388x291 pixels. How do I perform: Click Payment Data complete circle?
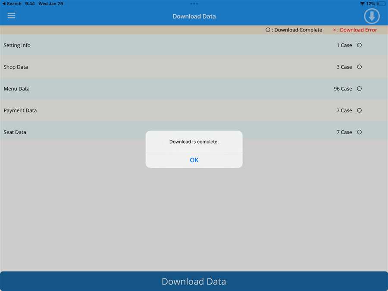pyautogui.click(x=359, y=110)
